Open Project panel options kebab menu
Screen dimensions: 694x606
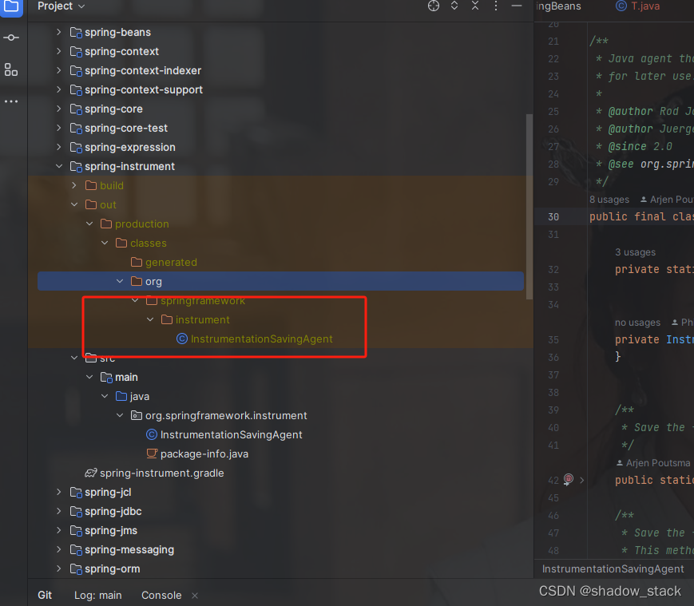tap(496, 6)
